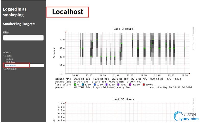Click the 'median rtt:' statistics line

[x=118, y=79]
